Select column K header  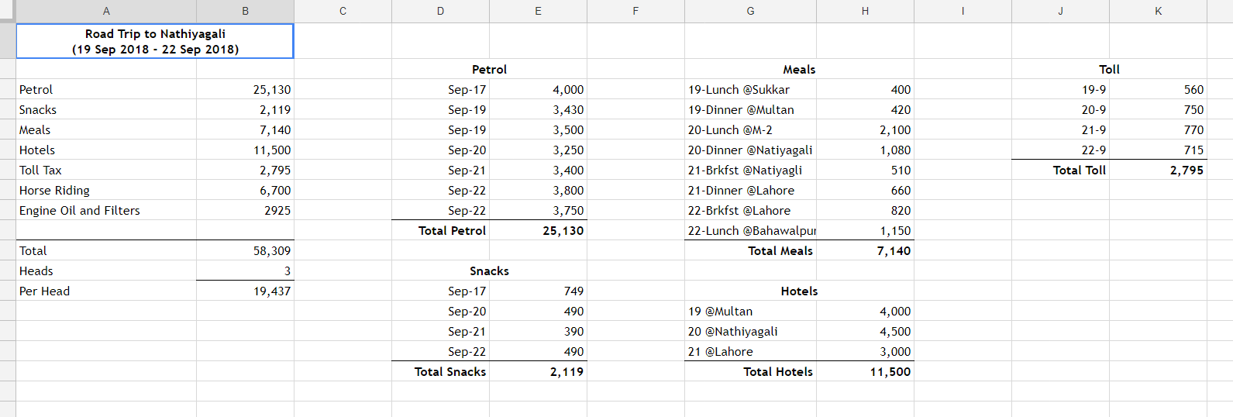point(1158,11)
